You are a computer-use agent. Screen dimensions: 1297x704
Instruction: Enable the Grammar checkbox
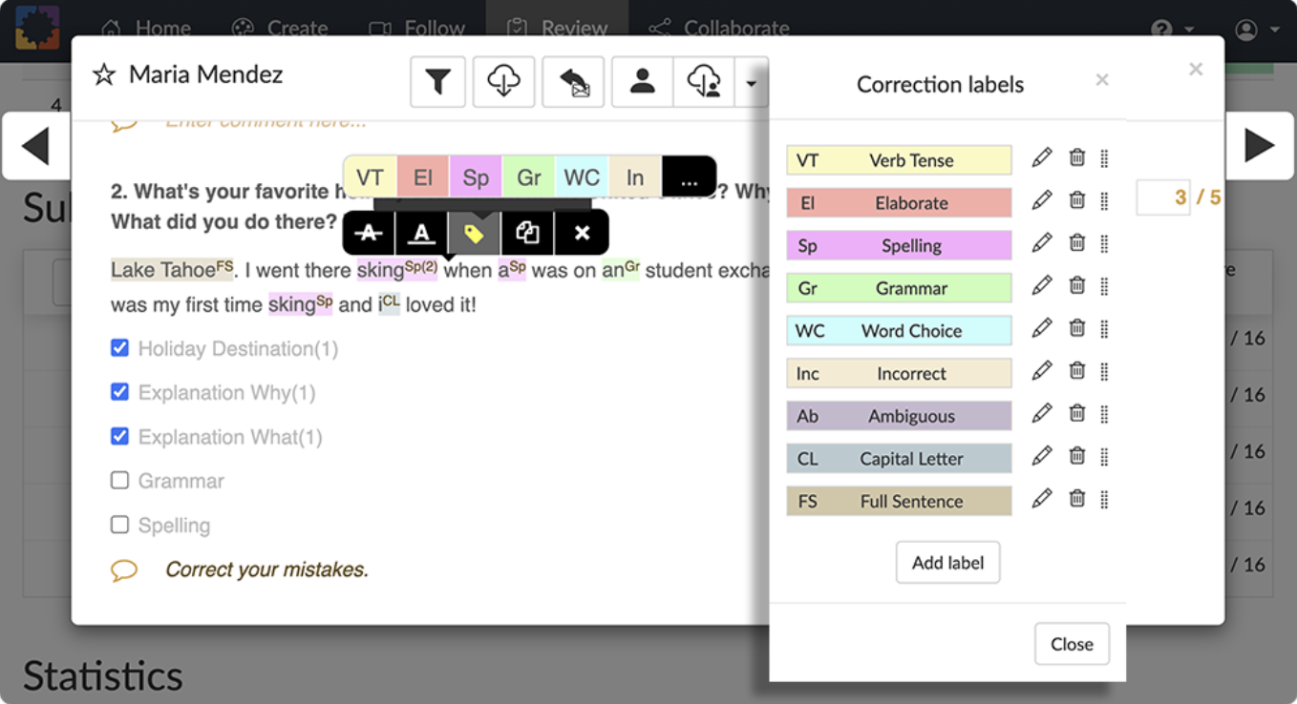(x=119, y=481)
